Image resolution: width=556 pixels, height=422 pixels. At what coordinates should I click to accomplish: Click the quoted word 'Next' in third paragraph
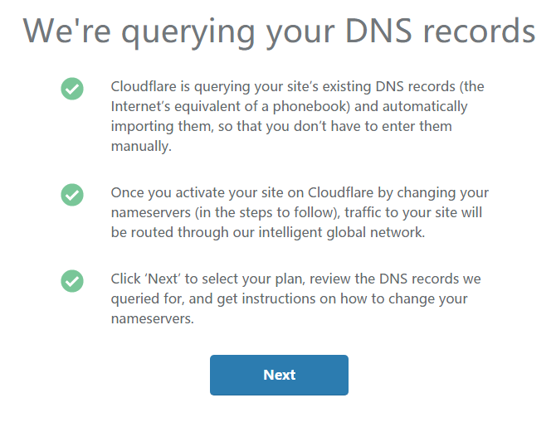tap(163, 279)
